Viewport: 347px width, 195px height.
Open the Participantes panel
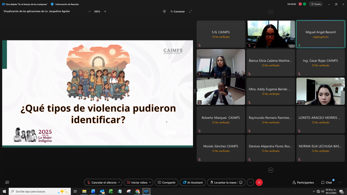(303, 182)
